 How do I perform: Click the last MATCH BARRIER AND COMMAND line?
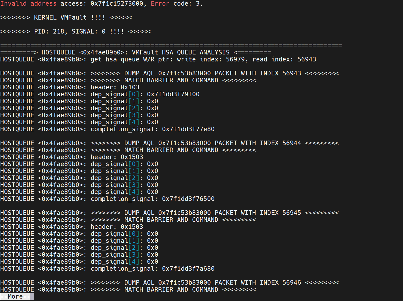[128, 289]
